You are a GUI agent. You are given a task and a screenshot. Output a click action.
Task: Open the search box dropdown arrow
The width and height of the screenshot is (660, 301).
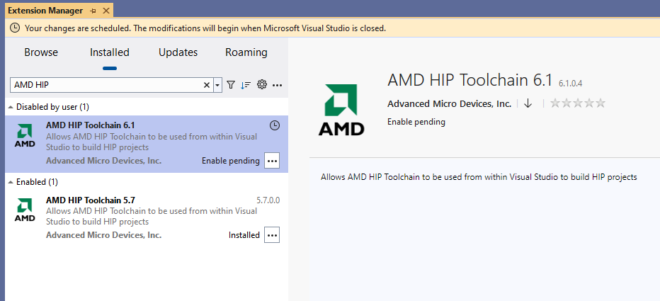click(x=217, y=85)
